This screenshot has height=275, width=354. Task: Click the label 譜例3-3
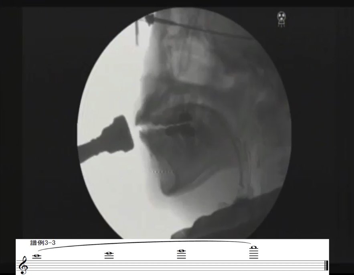click(43, 243)
